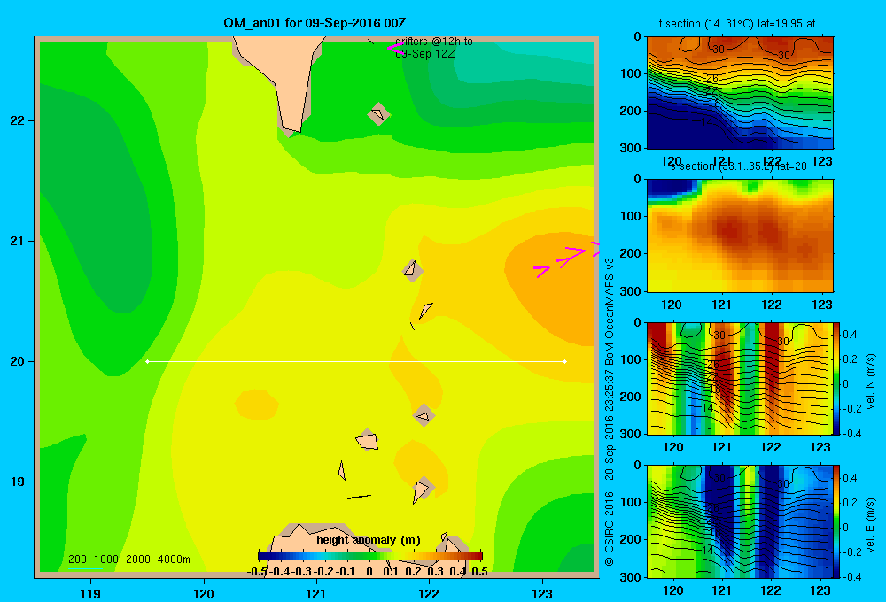The image size is (886, 602).
Task: Click the map title 'OM_an01 for 09-Sep-2016 00Z'
Action: (x=315, y=23)
